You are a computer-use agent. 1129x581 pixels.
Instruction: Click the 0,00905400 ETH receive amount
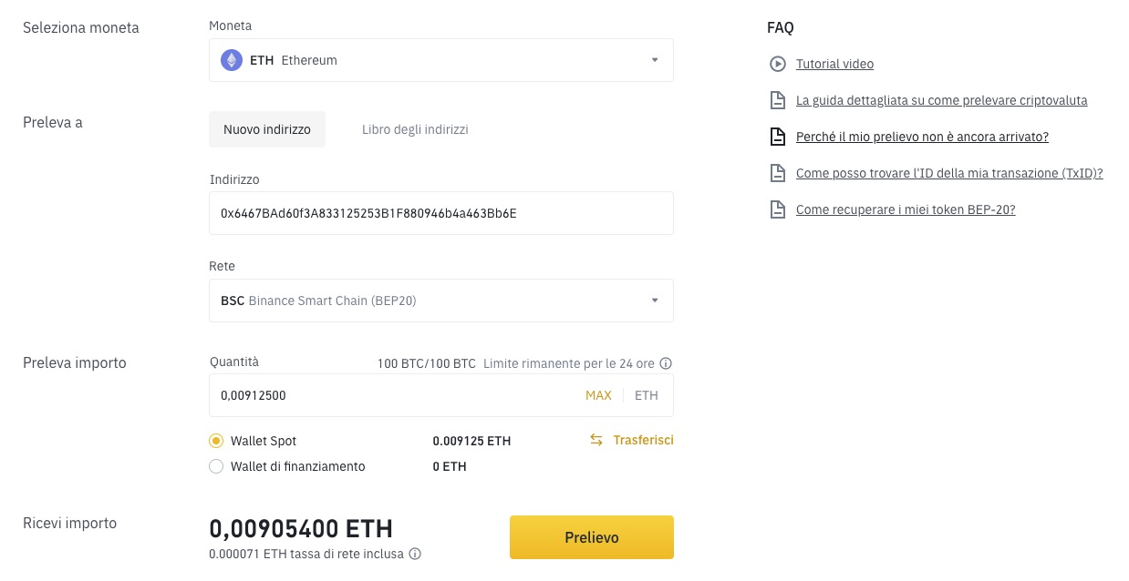coord(301,528)
